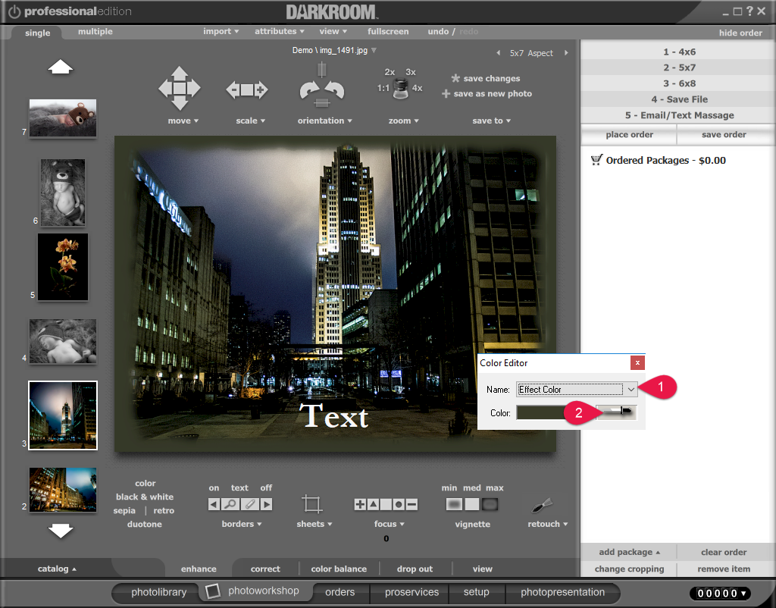Select the sepia color mode
Image resolution: width=776 pixels, height=608 pixels.
(x=124, y=511)
